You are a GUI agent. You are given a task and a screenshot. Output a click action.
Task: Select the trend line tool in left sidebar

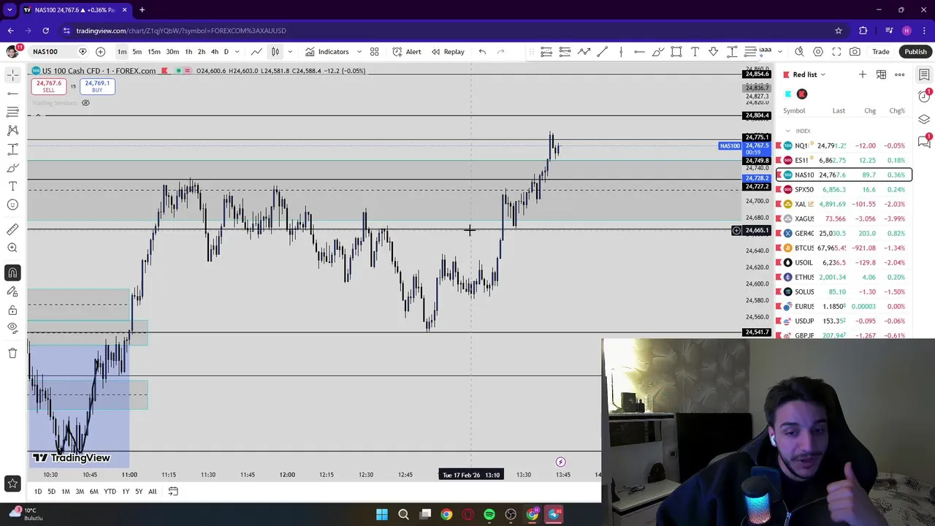(12, 94)
